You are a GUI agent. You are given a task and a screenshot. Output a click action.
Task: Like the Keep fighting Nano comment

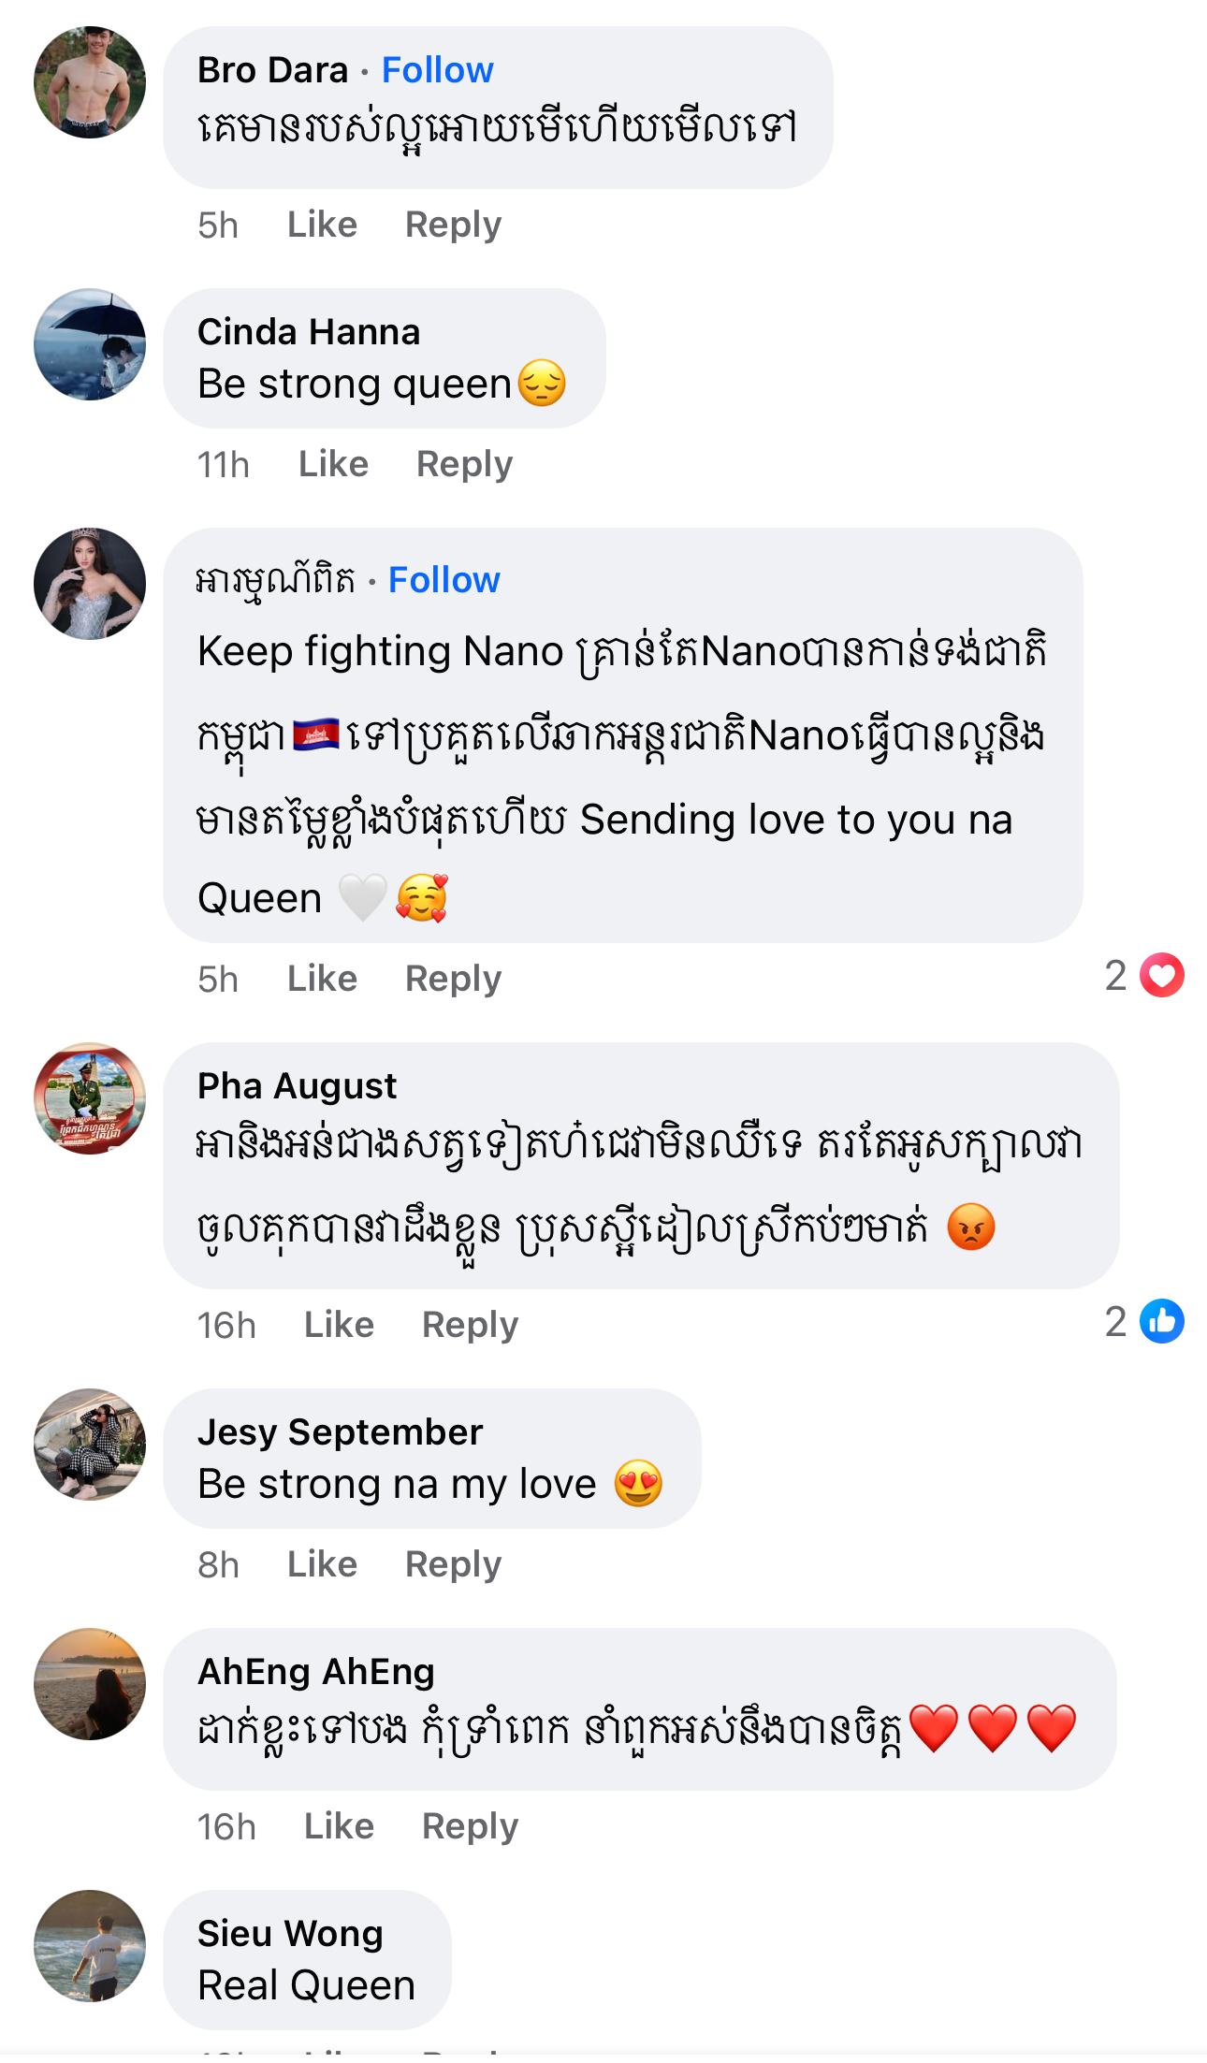point(322,979)
